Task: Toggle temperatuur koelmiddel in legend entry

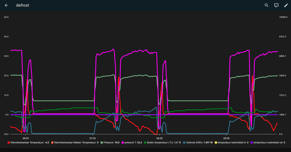Action: click(x=232, y=143)
